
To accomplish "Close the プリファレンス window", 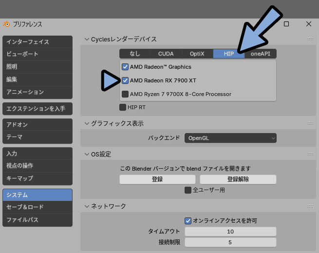I will [x=309, y=24].
